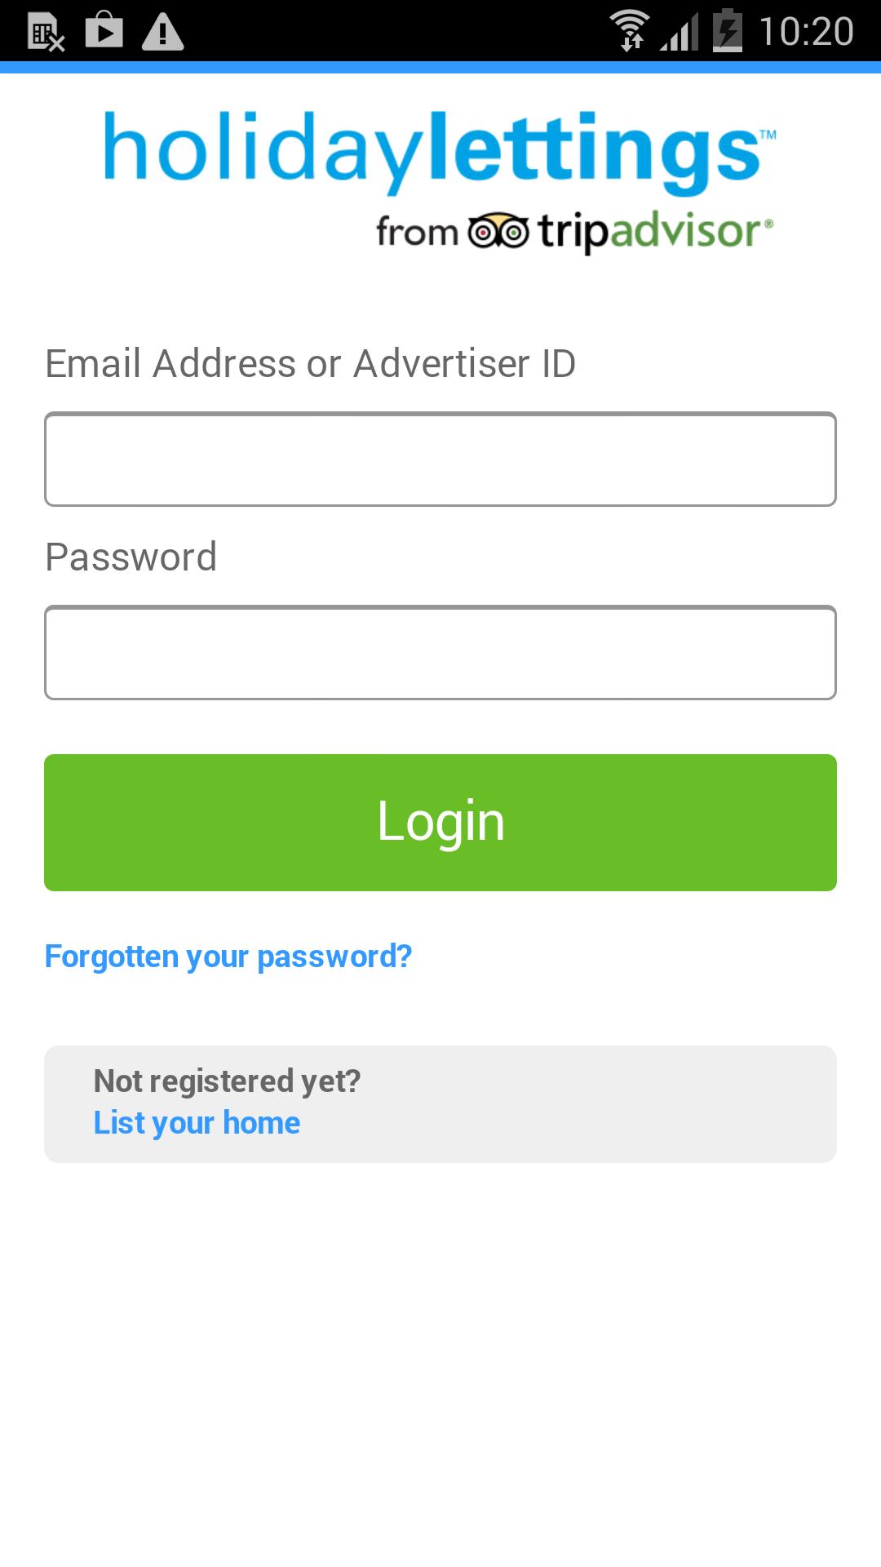
Task: Click the Email Address or Advertiser ID label
Action: click(310, 364)
